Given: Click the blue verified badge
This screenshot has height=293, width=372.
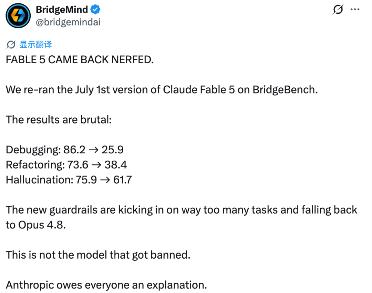Looking at the screenshot, I should click(x=95, y=10).
